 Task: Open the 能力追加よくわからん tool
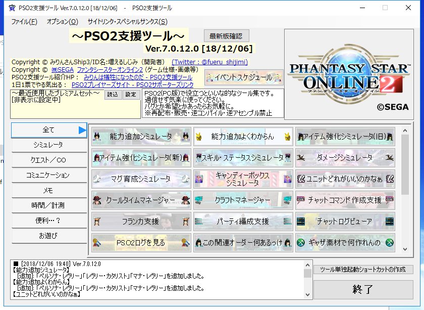tap(243, 137)
